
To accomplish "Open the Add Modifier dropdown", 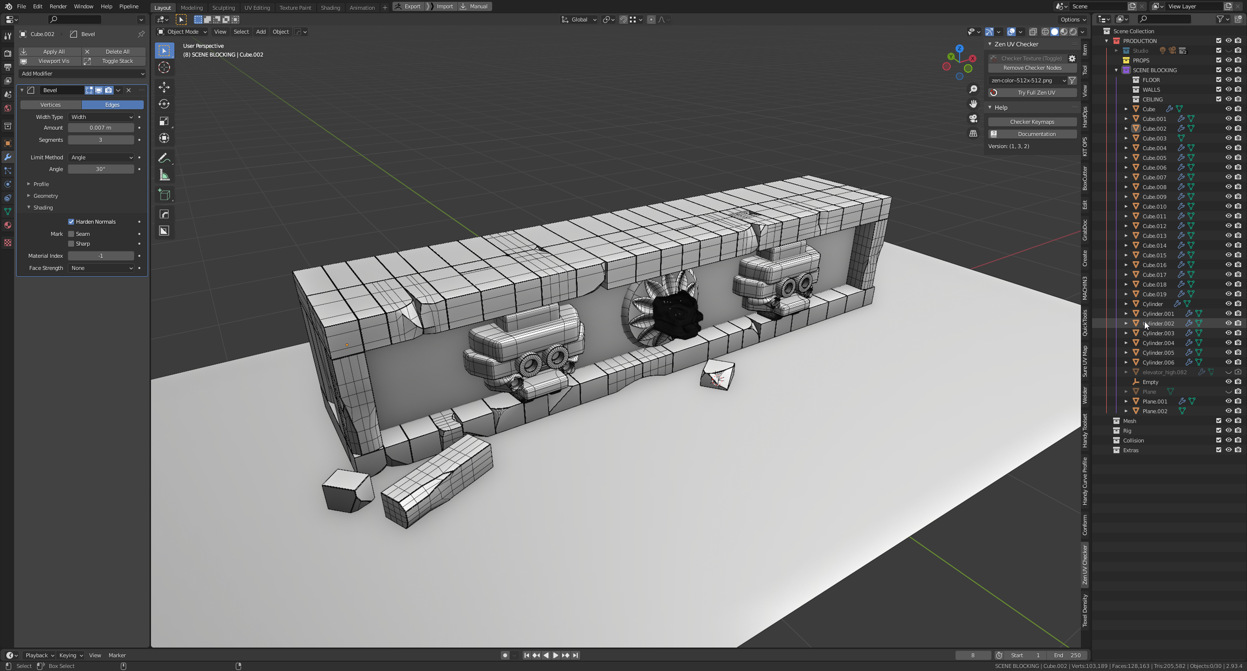I will pos(82,73).
